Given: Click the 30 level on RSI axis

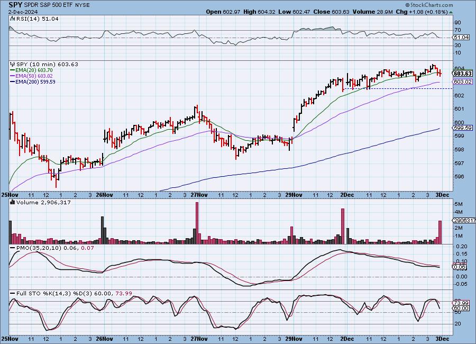Looking at the screenshot, I should point(457,46).
